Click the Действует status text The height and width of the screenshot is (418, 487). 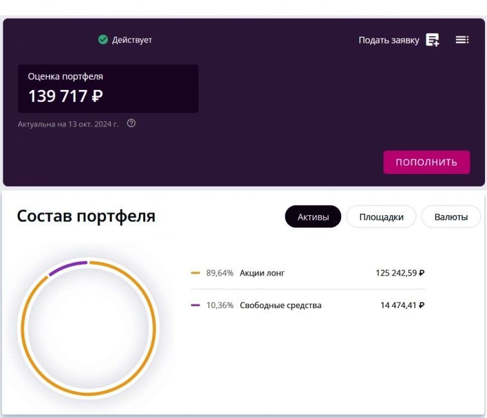[132, 40]
